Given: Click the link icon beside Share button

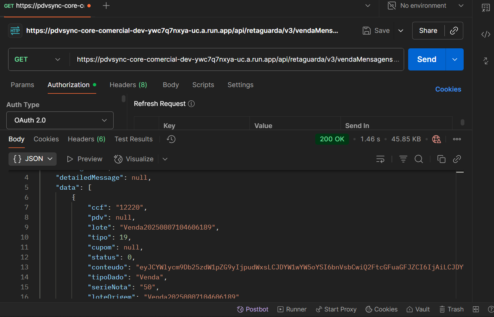Looking at the screenshot, I should [x=454, y=31].
